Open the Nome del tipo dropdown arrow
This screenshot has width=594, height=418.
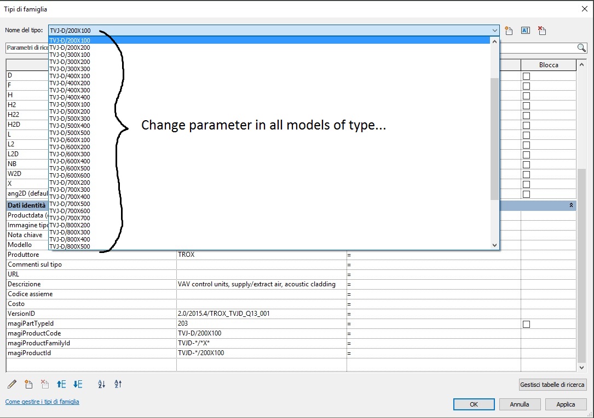tap(494, 31)
